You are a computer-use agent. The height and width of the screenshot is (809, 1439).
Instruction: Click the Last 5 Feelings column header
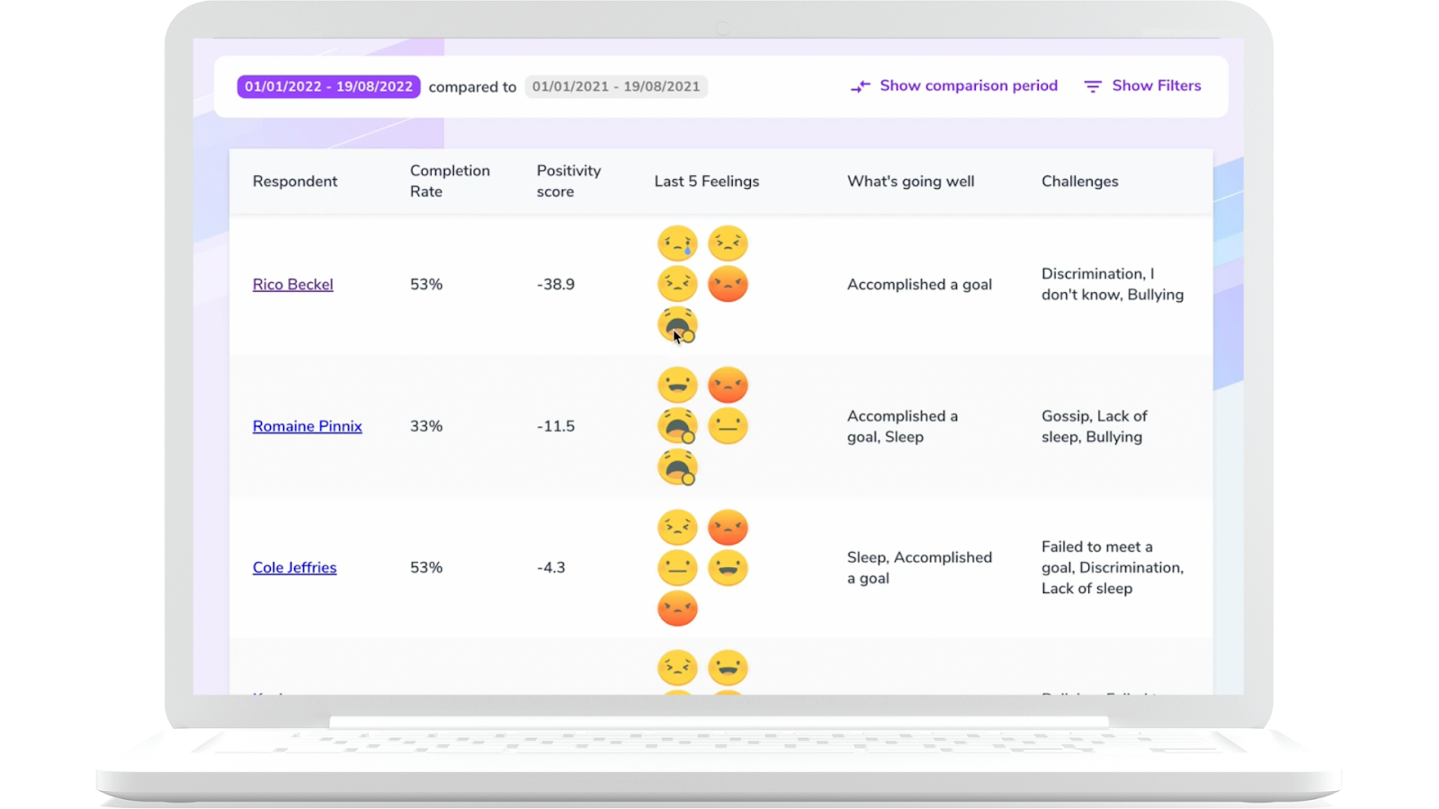click(707, 182)
